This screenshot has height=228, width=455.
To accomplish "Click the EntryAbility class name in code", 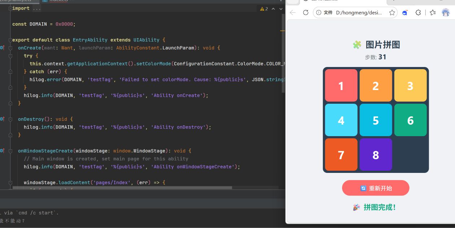I will pos(90,40).
